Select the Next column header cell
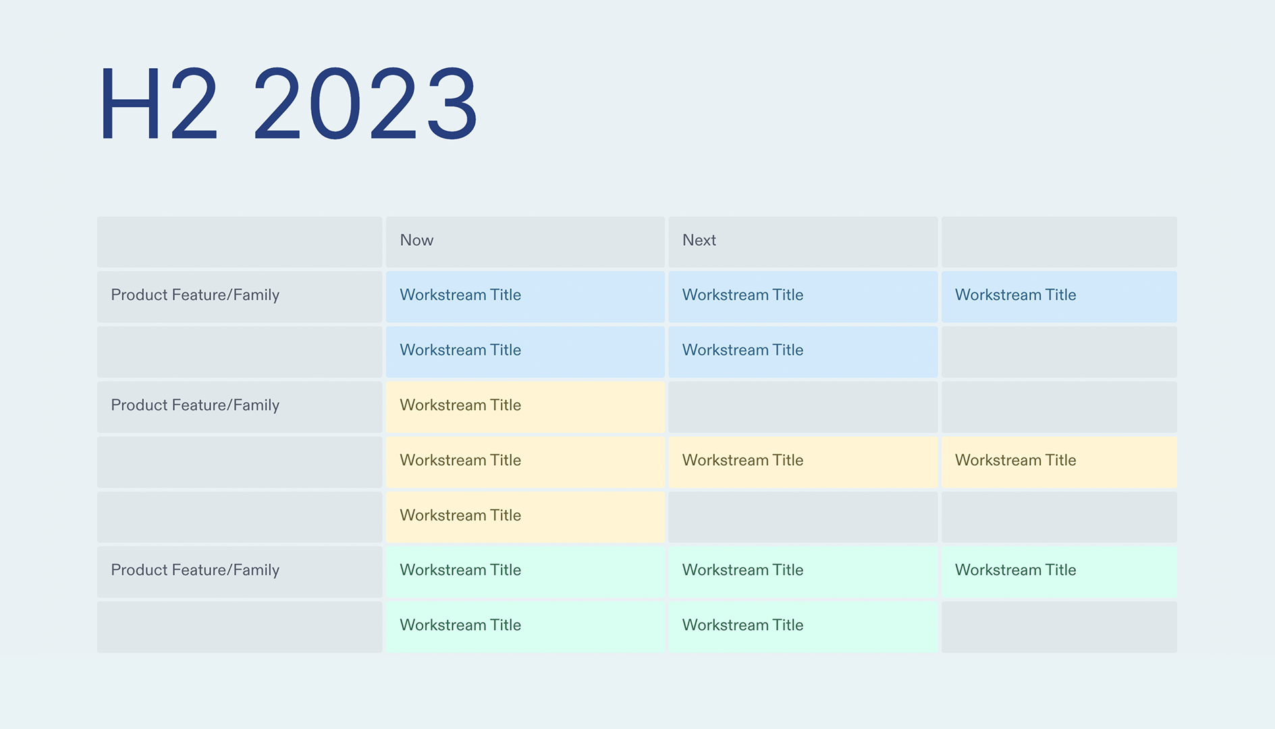Image resolution: width=1275 pixels, height=729 pixels. (802, 240)
